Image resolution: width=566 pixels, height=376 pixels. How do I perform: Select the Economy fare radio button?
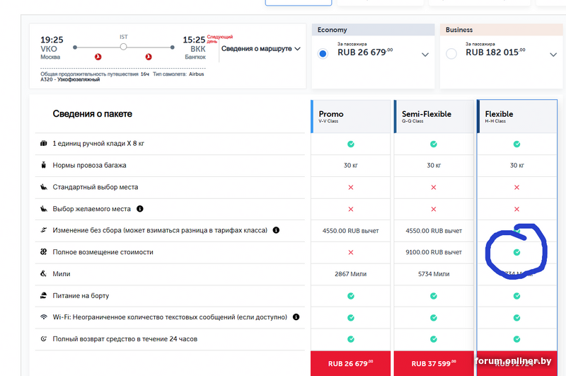pos(324,54)
